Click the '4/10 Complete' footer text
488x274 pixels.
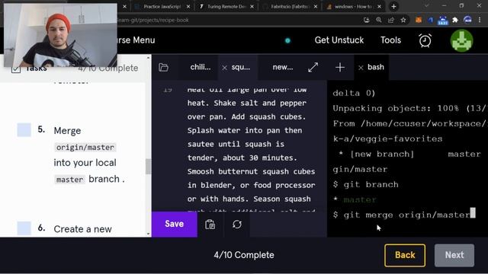(x=244, y=255)
